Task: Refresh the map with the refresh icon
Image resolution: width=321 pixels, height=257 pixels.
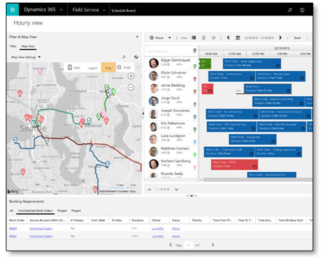Action: coord(136,57)
